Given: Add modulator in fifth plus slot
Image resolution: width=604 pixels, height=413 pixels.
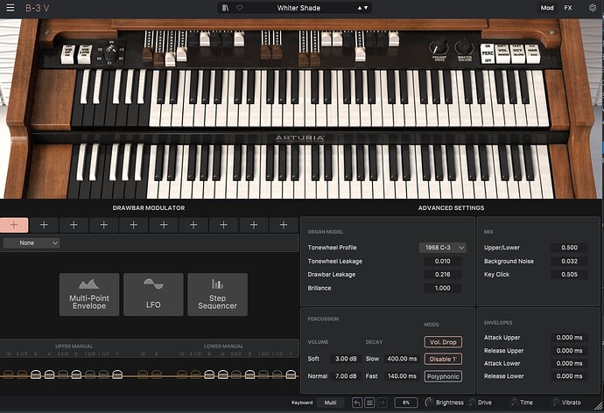Looking at the screenshot, I should point(134,225).
